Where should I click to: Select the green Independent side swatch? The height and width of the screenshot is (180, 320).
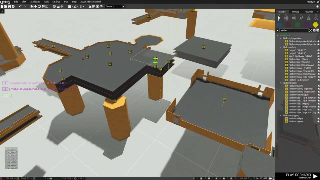tap(297, 25)
